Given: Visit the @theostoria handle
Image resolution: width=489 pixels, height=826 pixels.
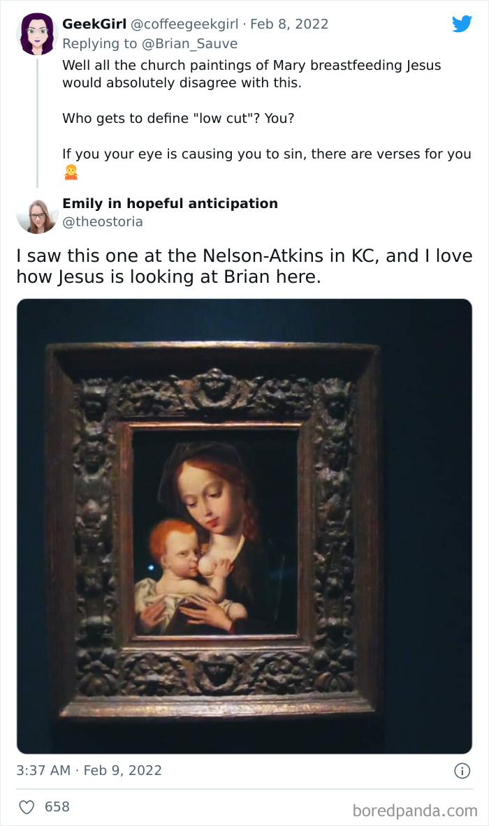Looking at the screenshot, I should 103,222.
